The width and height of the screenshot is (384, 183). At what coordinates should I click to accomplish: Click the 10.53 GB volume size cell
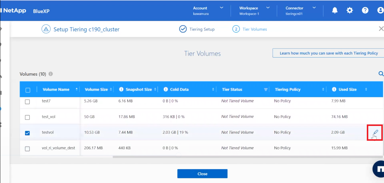click(x=92, y=132)
